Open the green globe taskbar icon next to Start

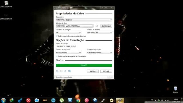click(12, 100)
